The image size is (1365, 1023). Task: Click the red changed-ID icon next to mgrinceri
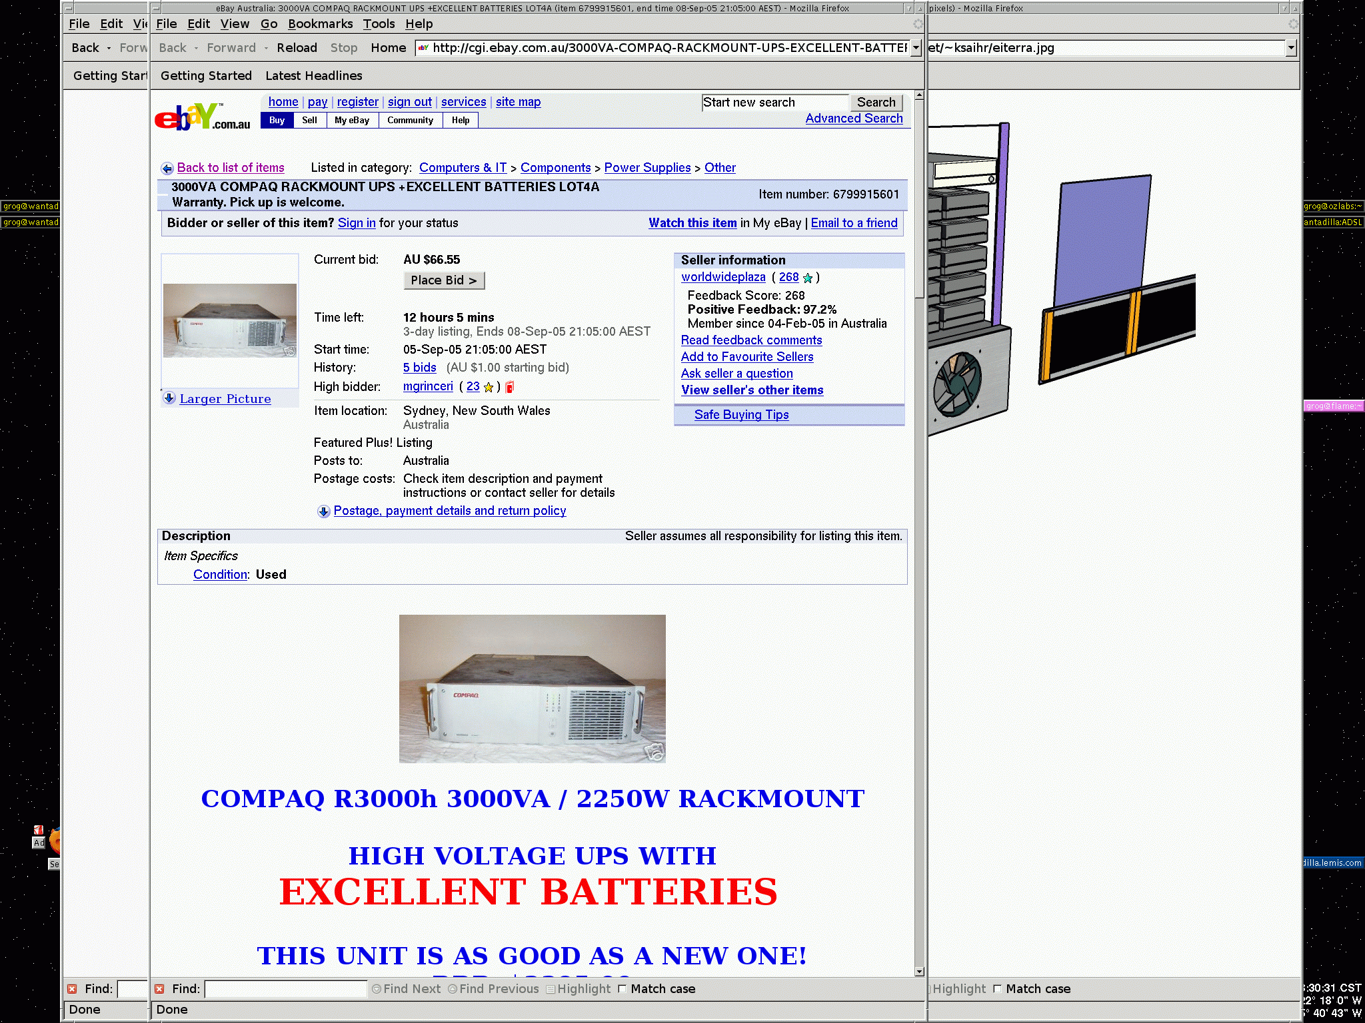(x=510, y=387)
